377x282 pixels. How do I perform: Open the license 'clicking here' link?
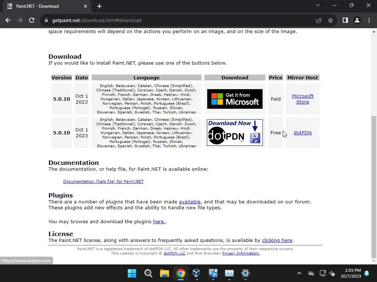(277, 240)
